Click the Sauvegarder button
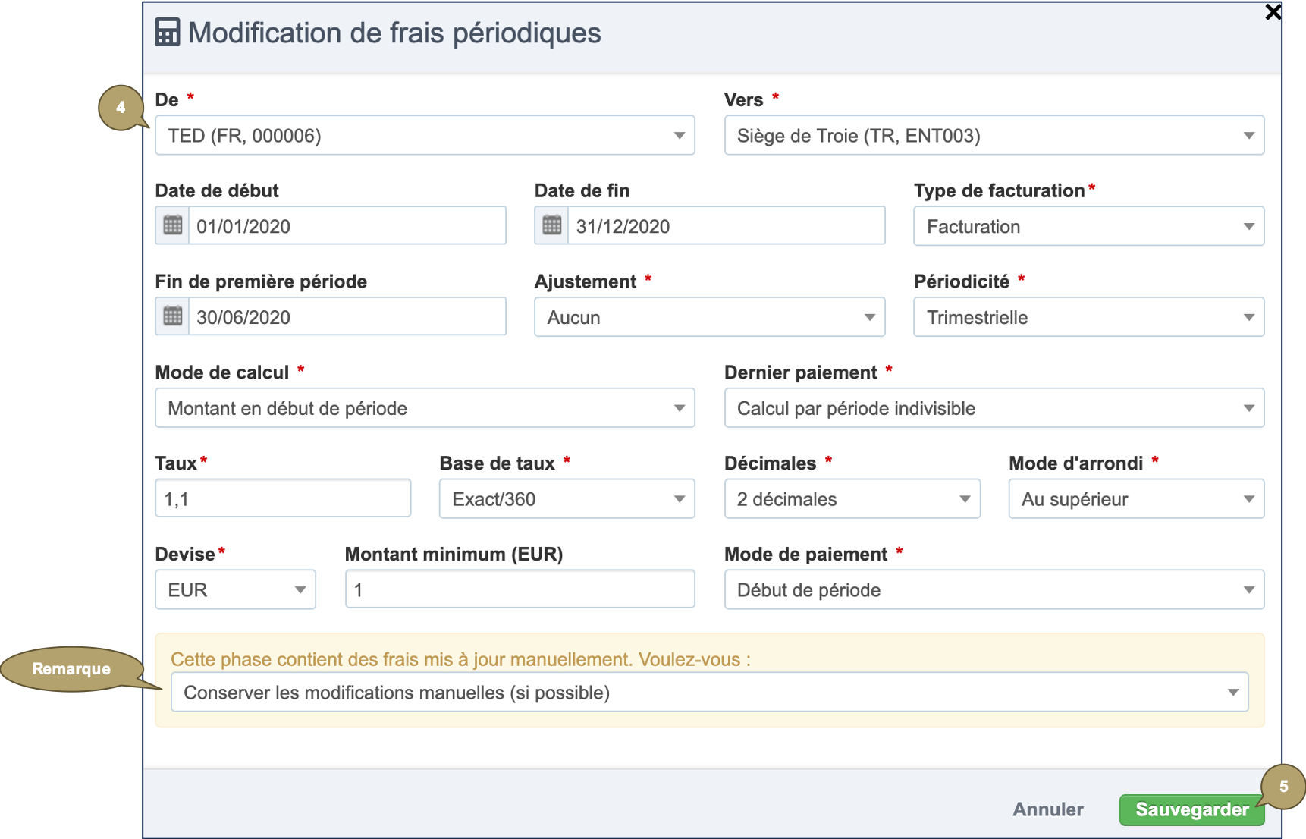Image resolution: width=1306 pixels, height=839 pixels. point(1191,809)
